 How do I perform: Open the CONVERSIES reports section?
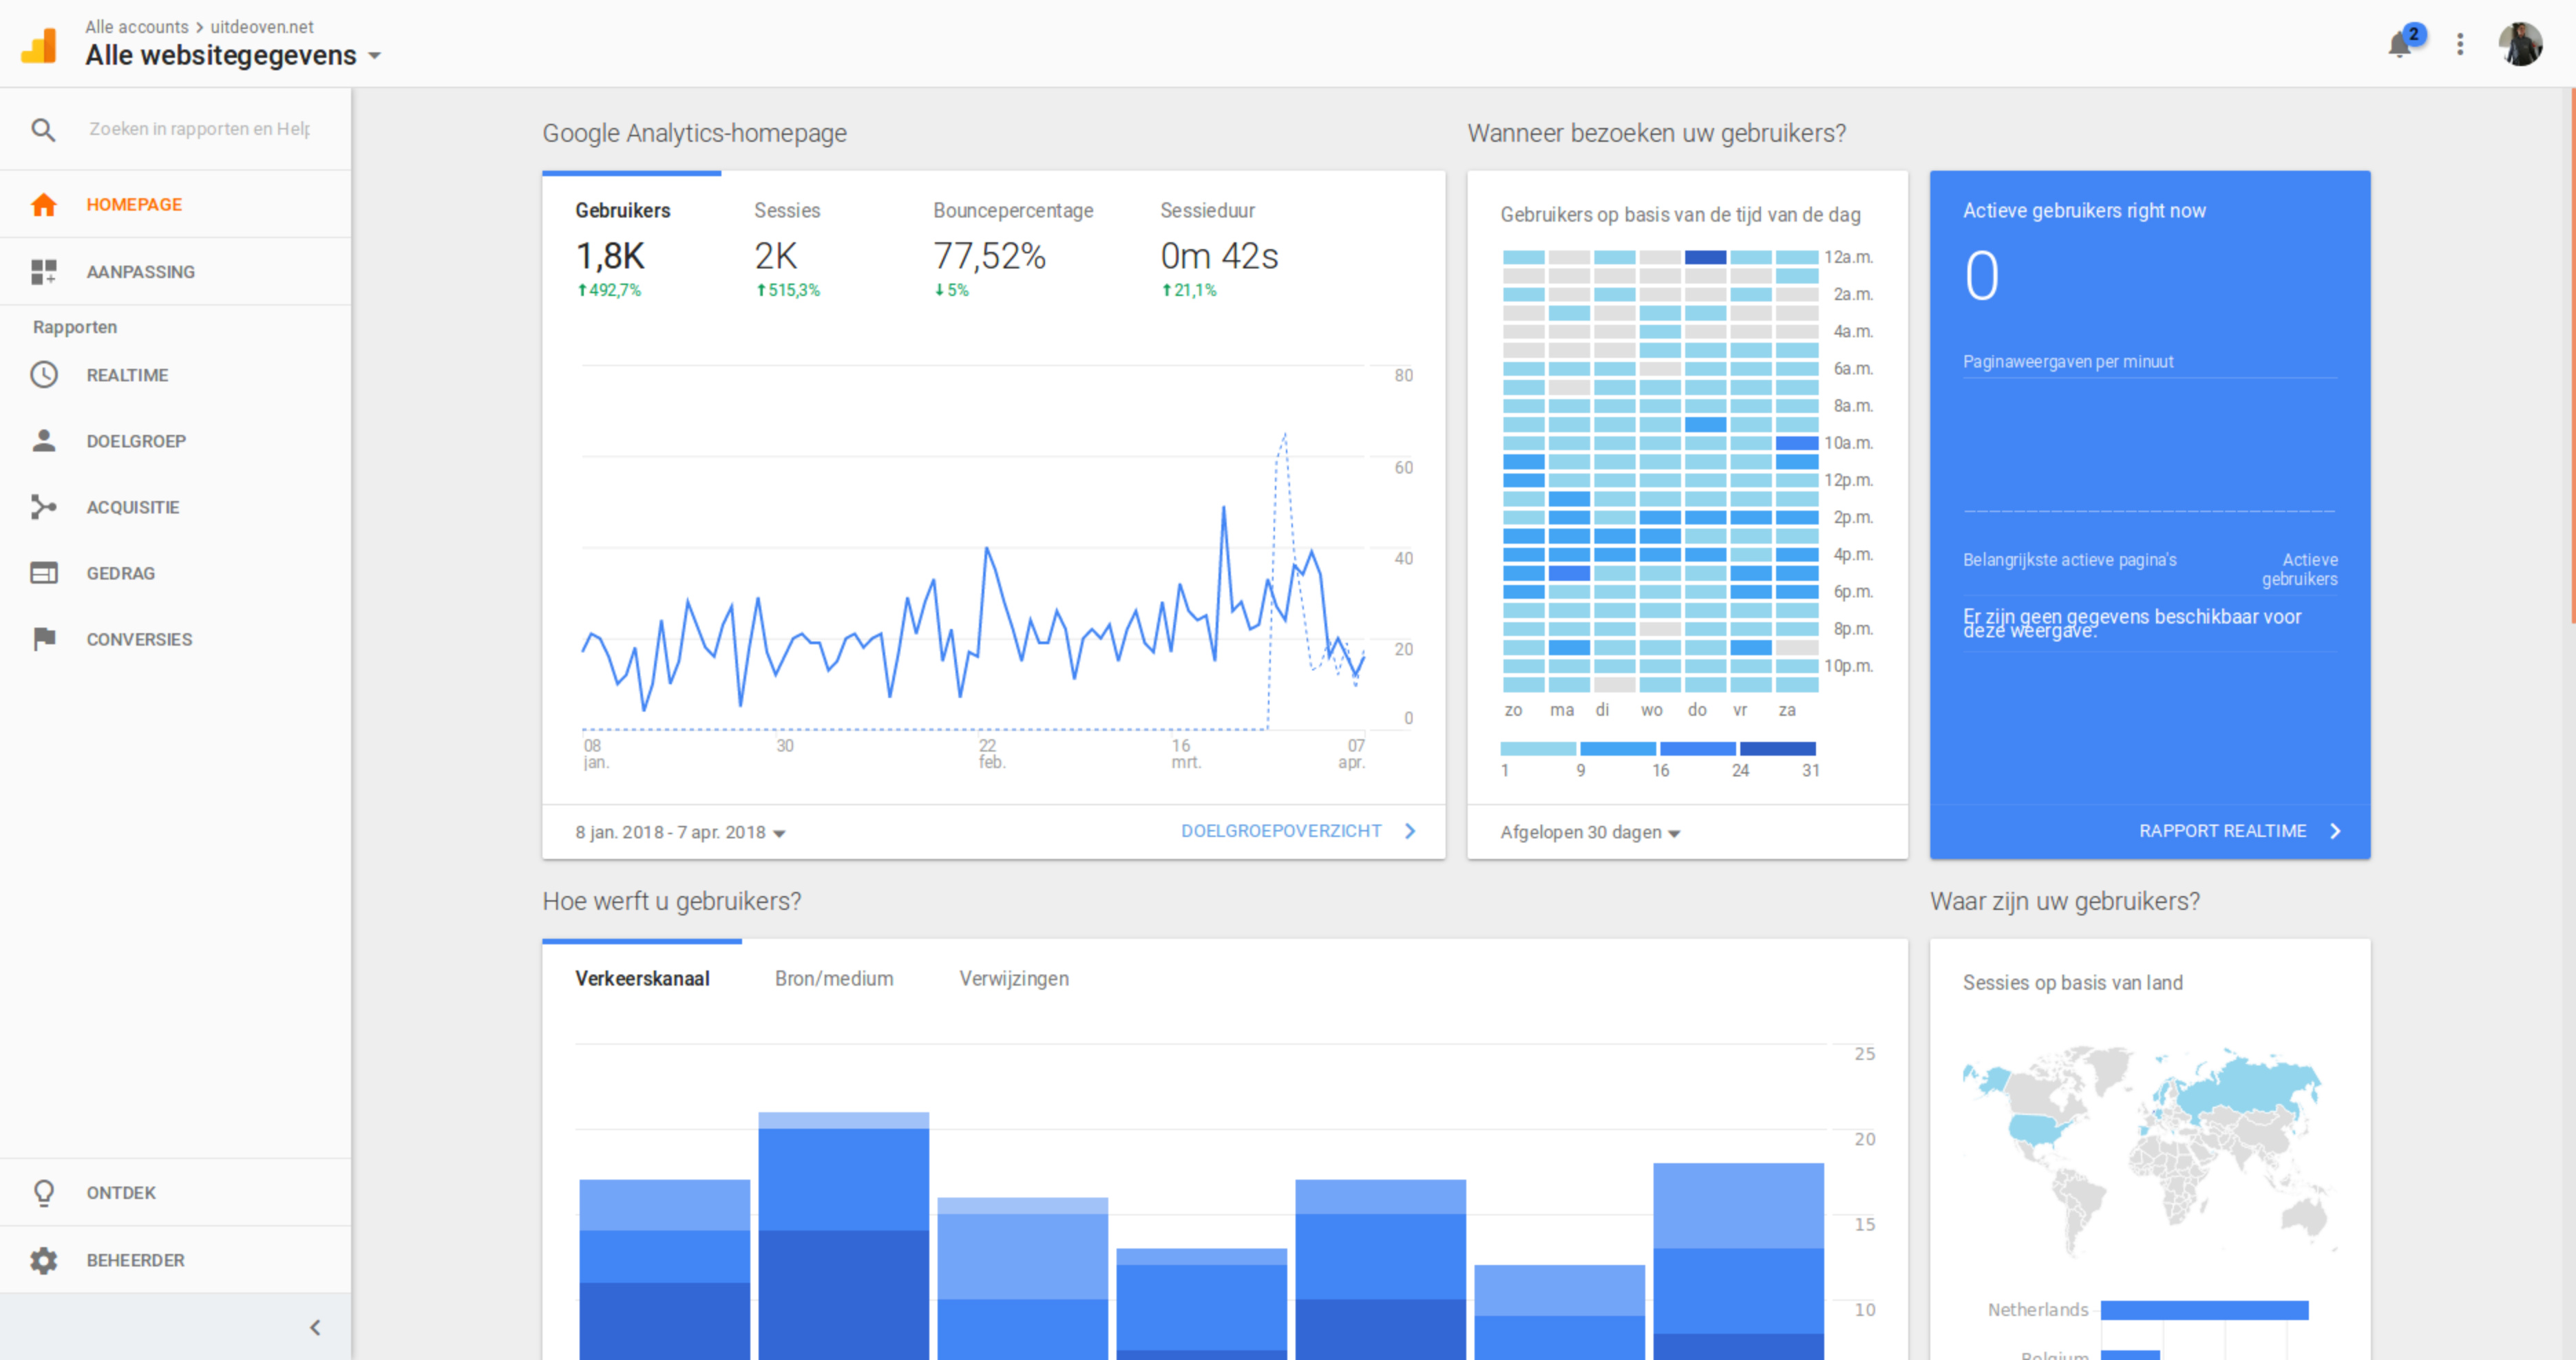coord(175,639)
